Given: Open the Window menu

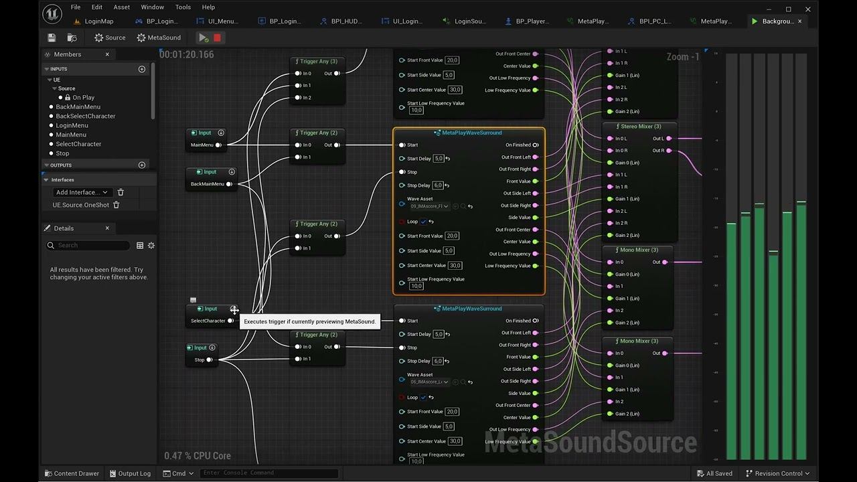Looking at the screenshot, I should (153, 7).
